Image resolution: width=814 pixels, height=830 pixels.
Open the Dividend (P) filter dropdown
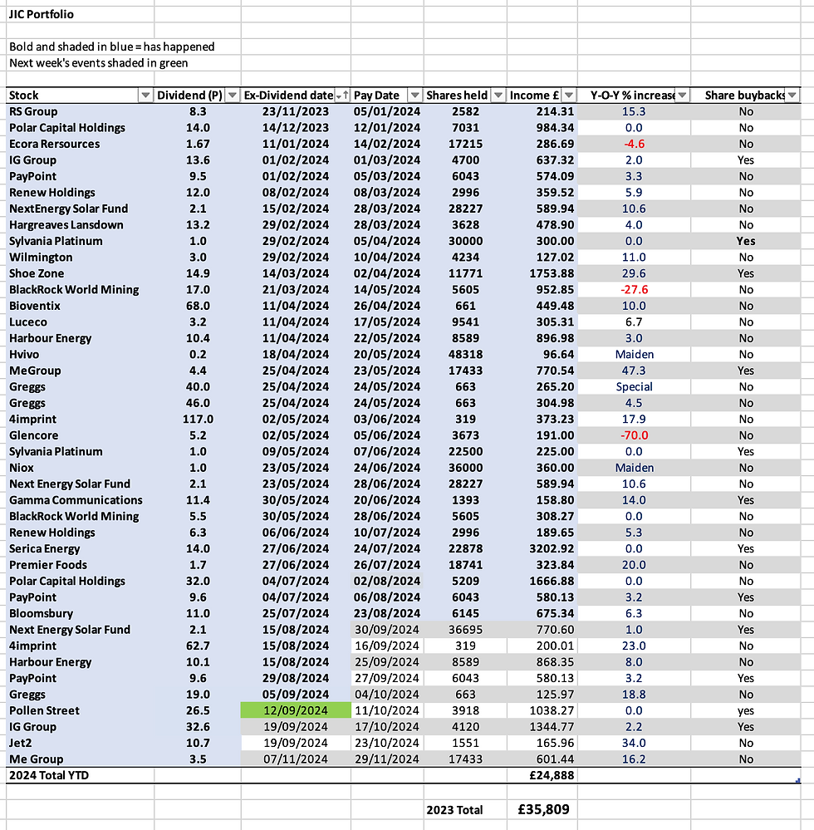232,96
